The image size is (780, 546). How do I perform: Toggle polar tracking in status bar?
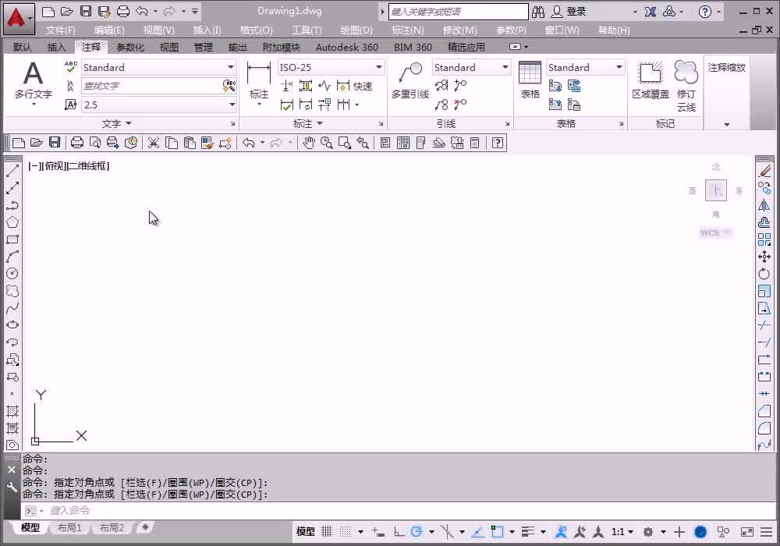(x=417, y=532)
